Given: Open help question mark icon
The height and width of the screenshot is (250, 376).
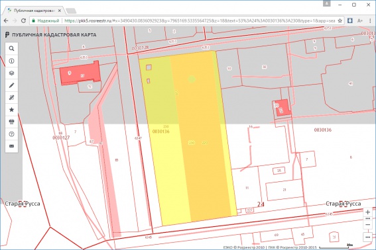Looking at the screenshot, I should [11, 134].
